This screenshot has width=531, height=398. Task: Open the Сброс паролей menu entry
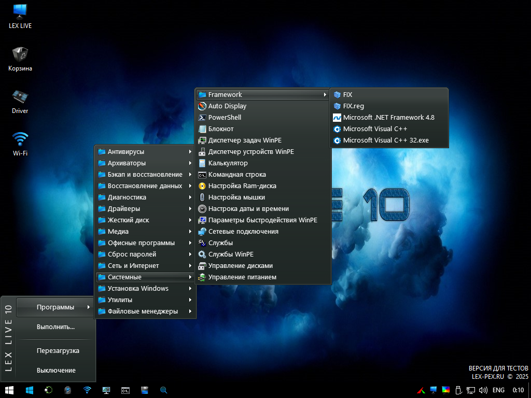145,254
